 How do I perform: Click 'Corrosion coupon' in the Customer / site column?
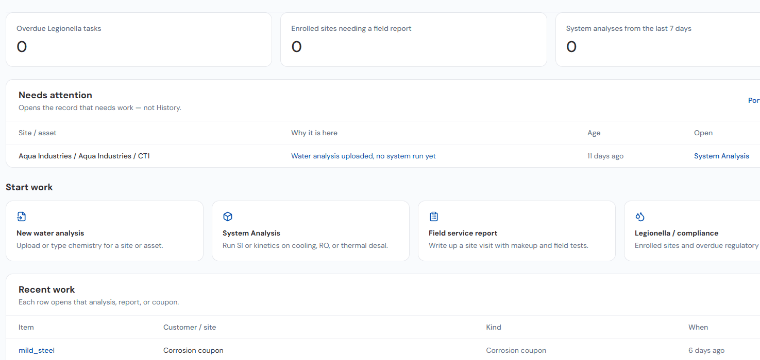[193, 350]
